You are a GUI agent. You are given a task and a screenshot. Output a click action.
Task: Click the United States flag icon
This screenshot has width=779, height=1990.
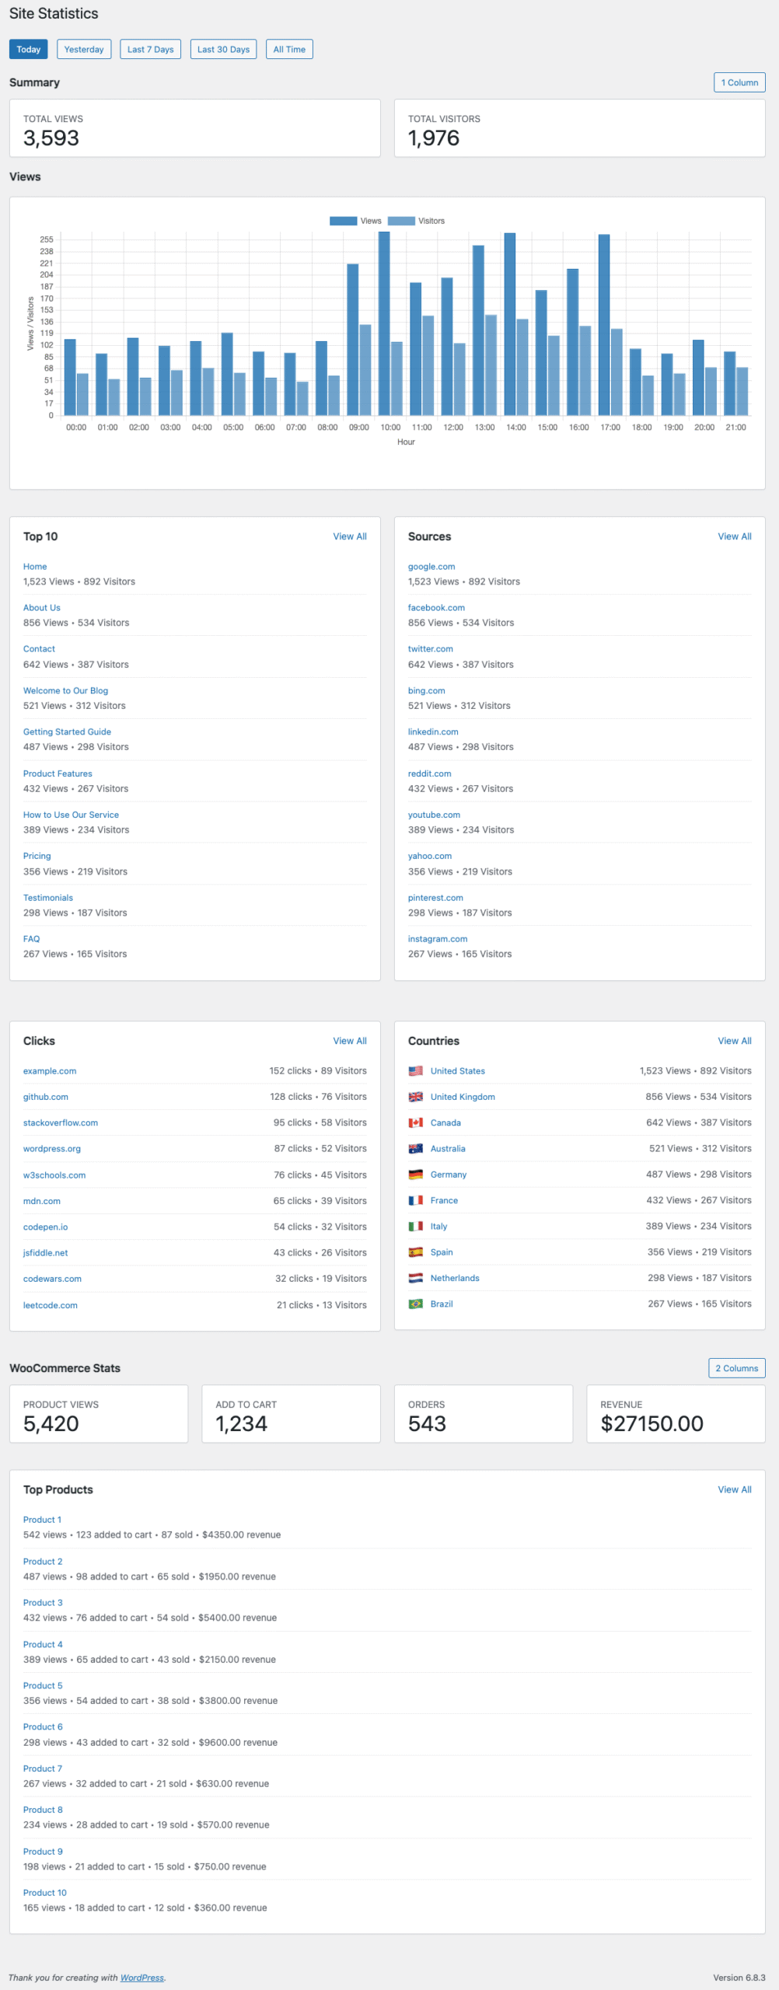click(x=416, y=1071)
